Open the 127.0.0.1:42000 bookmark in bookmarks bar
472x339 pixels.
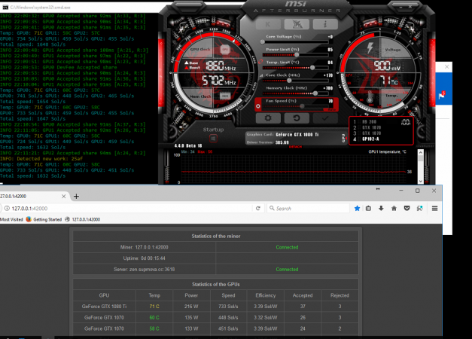pos(83,219)
